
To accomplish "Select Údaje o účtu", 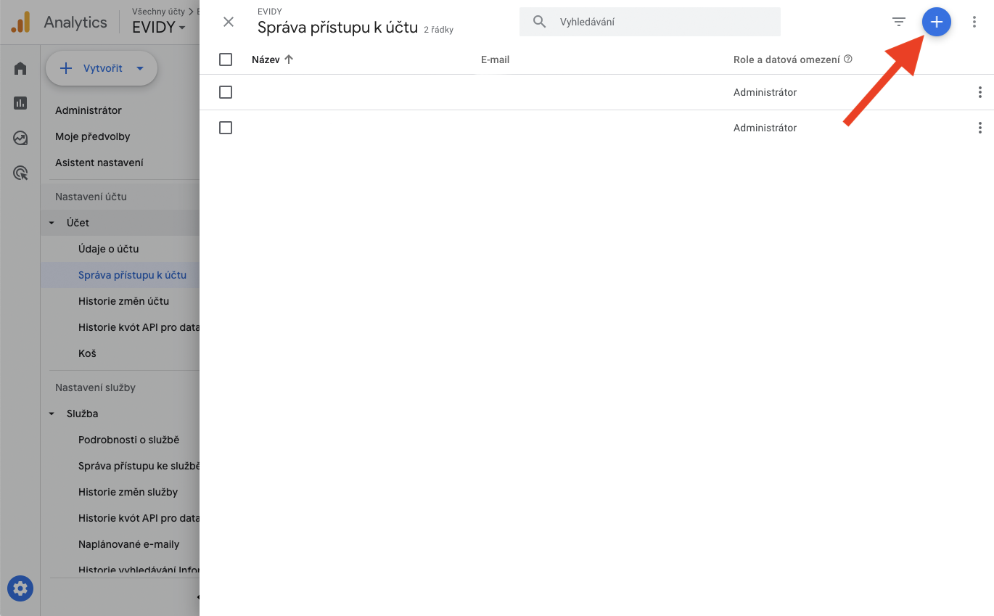I will pos(109,249).
